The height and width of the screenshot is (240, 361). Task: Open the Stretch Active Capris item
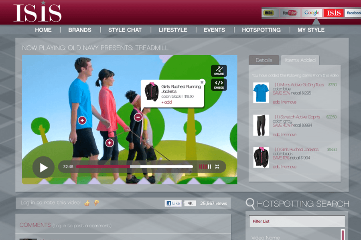(x=297, y=117)
